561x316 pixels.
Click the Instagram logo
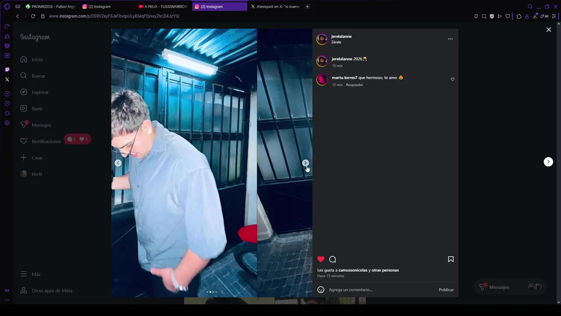pos(35,37)
